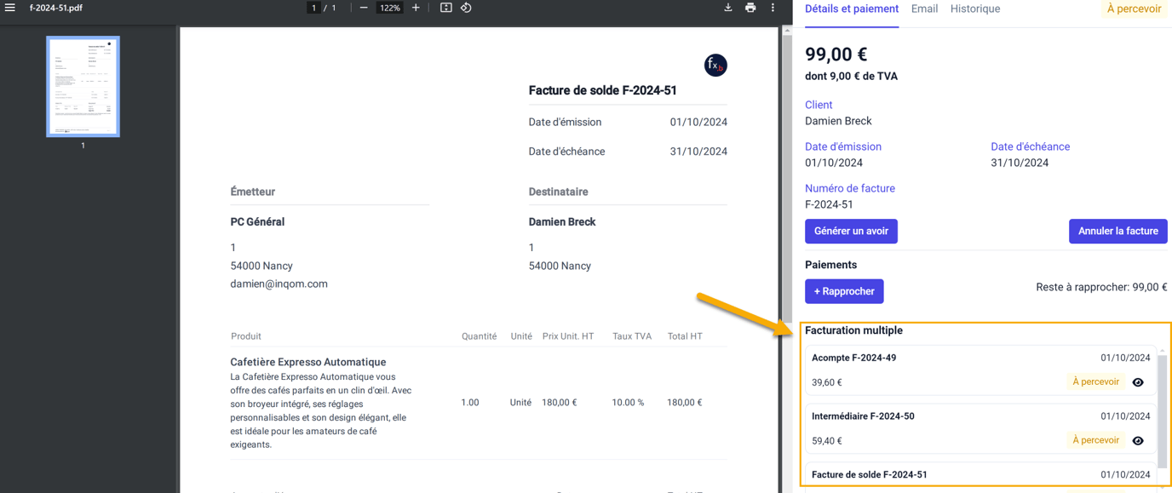Click the Générer un avoir button
The width and height of the screenshot is (1172, 493).
point(851,232)
